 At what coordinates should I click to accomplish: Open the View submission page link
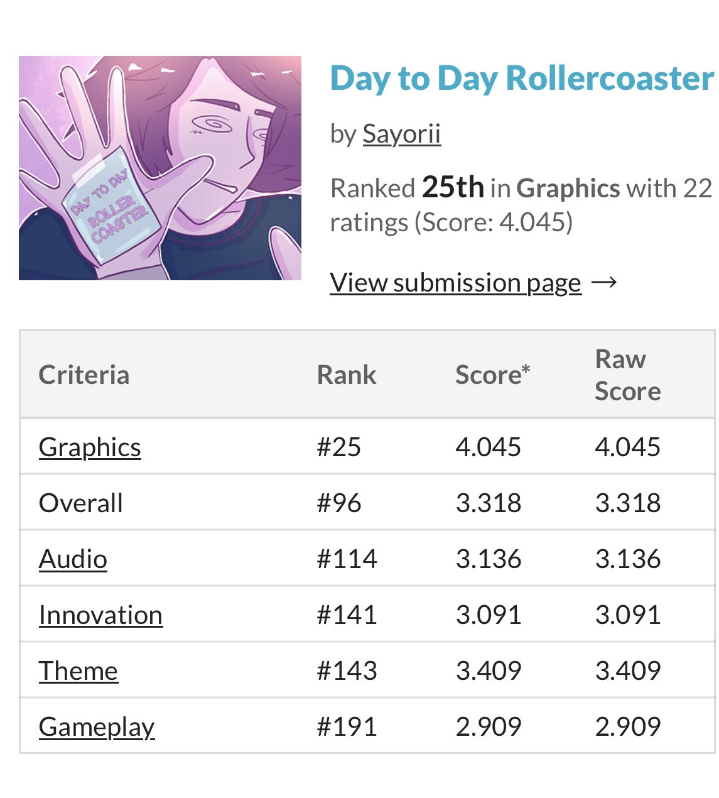456,283
